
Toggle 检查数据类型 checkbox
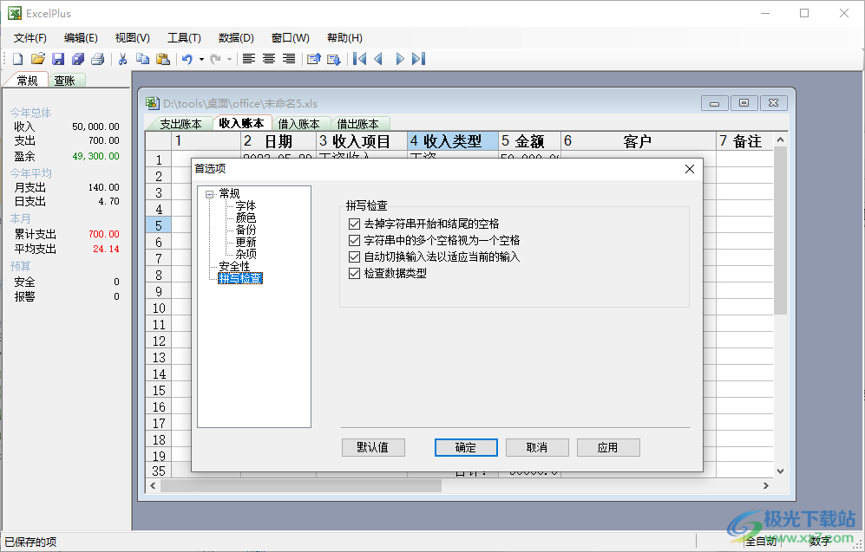[354, 273]
